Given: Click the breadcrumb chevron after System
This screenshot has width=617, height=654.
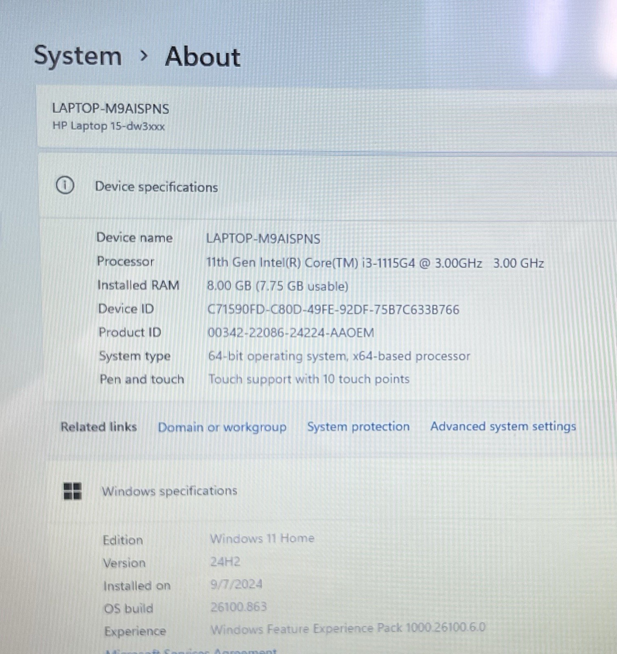Looking at the screenshot, I should [x=143, y=56].
